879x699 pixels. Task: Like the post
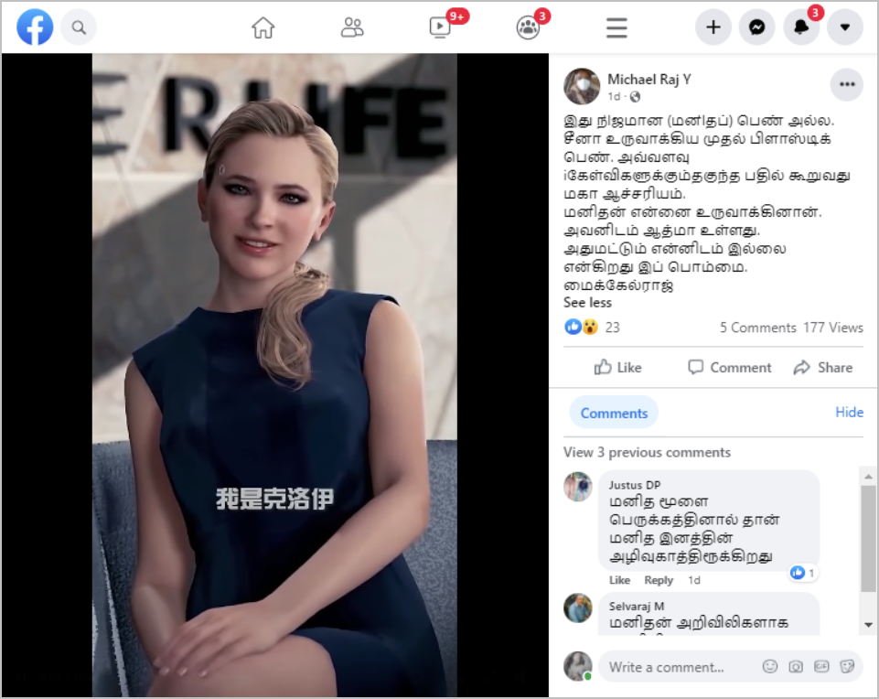click(617, 368)
